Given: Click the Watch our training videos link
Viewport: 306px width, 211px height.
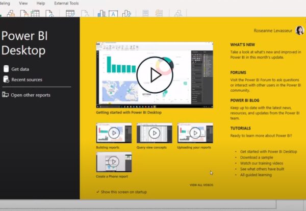Looking at the screenshot, I should [262, 163].
